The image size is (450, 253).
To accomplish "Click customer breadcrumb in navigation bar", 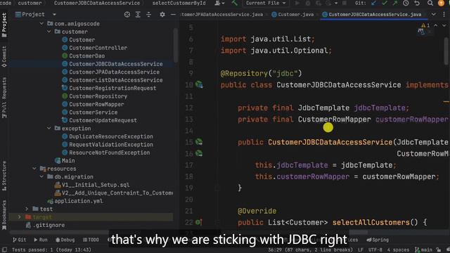I will [30, 3].
